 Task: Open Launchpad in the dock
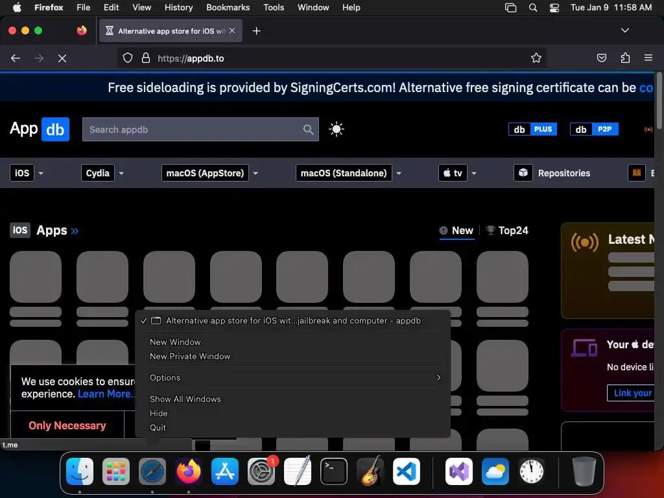(x=116, y=471)
